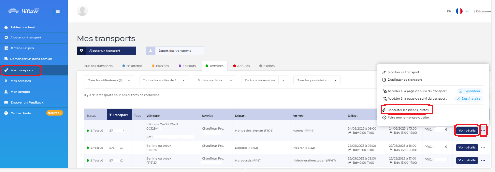Switch to Annulés tab

coord(242,66)
